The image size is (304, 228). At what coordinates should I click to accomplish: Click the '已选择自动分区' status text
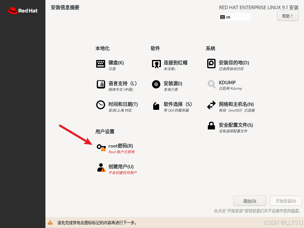(x=231, y=69)
